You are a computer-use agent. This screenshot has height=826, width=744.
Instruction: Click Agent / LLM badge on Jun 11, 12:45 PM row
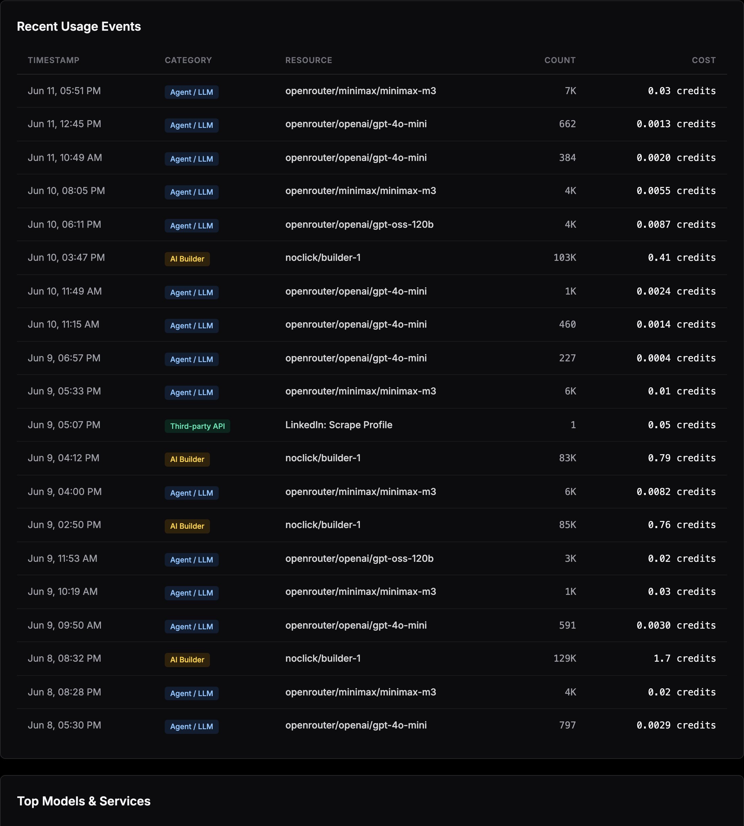coord(192,125)
